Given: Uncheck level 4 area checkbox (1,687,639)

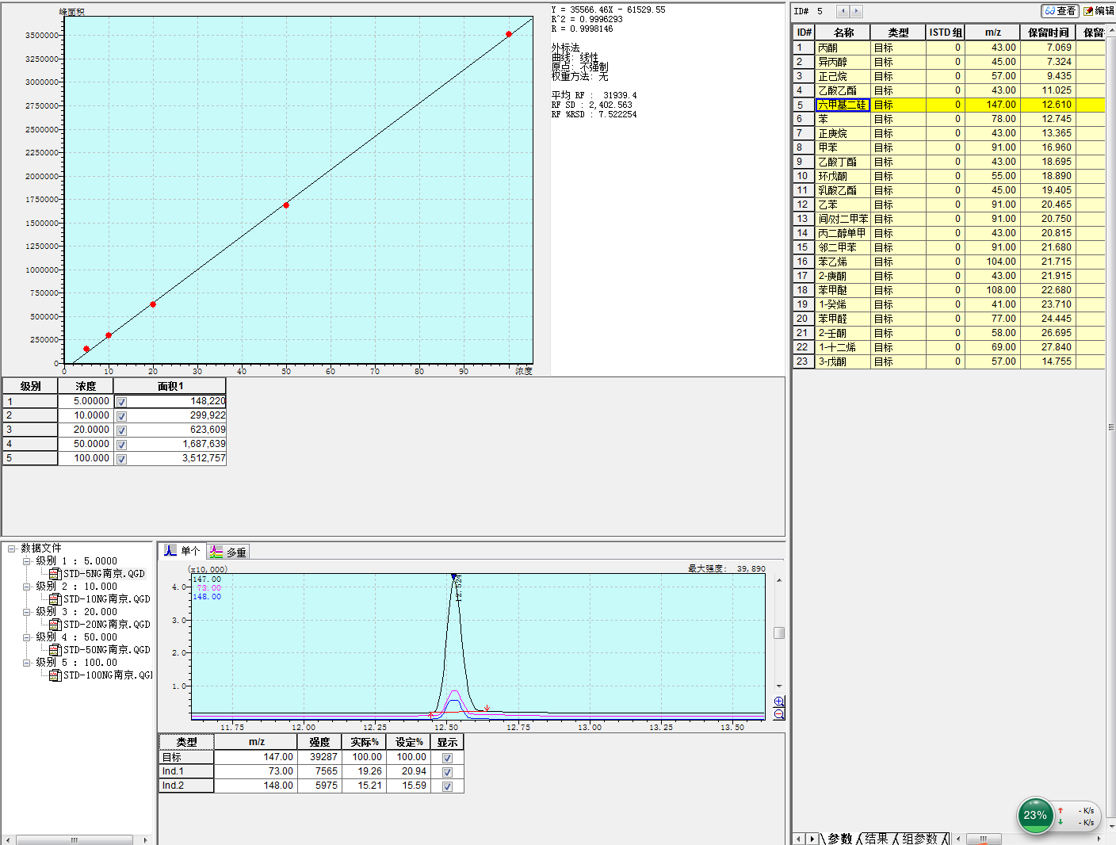Looking at the screenshot, I should click(x=121, y=445).
